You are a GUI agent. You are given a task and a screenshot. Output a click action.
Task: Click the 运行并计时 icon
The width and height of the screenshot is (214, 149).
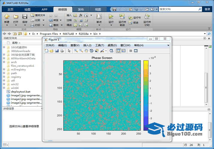147,16
